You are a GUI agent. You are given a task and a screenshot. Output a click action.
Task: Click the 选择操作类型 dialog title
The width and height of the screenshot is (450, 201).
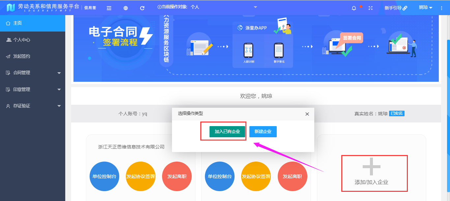(190, 114)
